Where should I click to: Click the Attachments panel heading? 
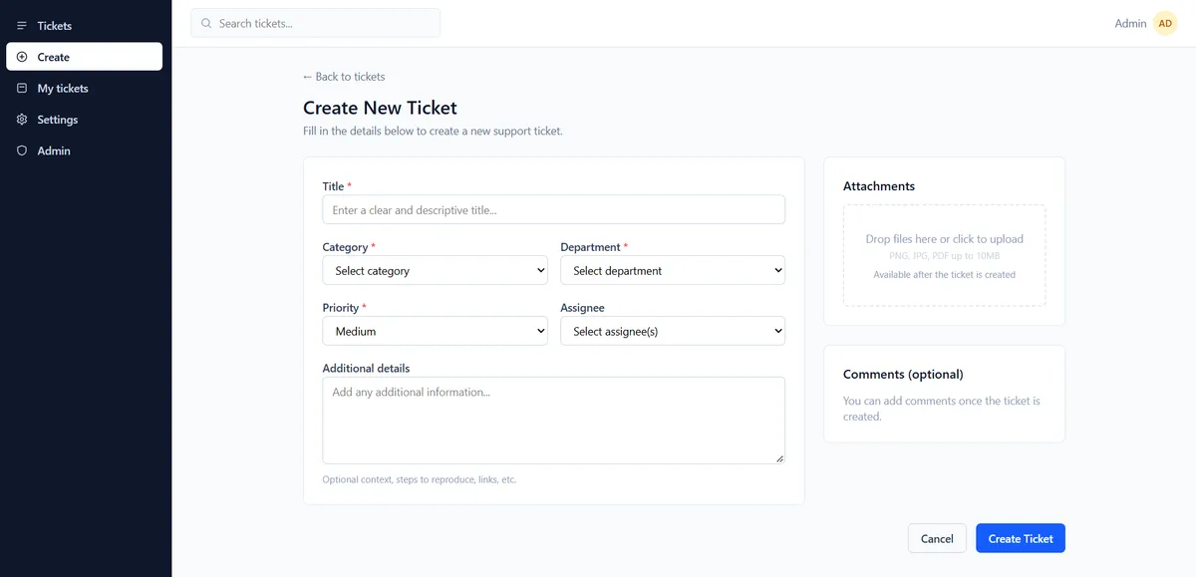(x=879, y=186)
